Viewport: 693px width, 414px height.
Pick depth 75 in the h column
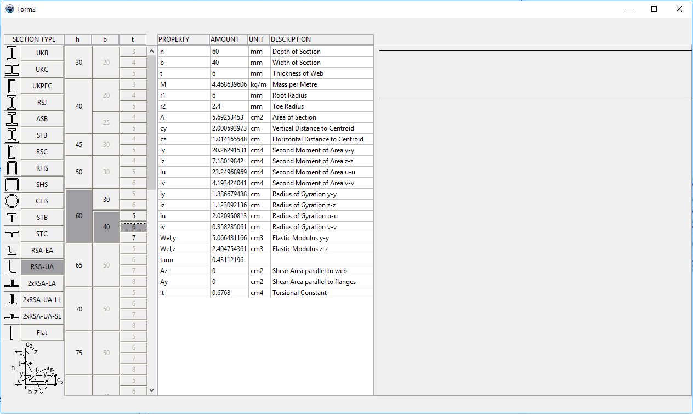coord(79,353)
